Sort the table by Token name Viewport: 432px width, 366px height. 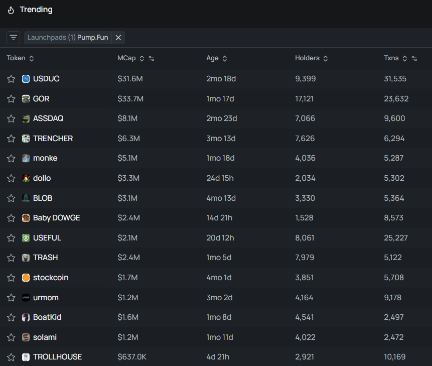click(20, 58)
